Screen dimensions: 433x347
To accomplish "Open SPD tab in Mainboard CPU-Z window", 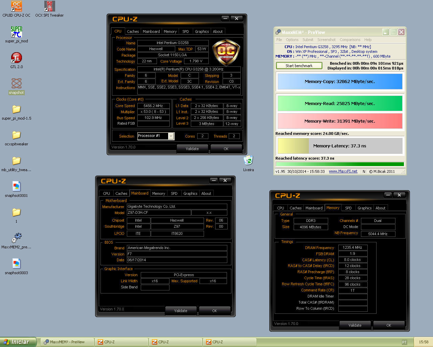I will (174, 193).
